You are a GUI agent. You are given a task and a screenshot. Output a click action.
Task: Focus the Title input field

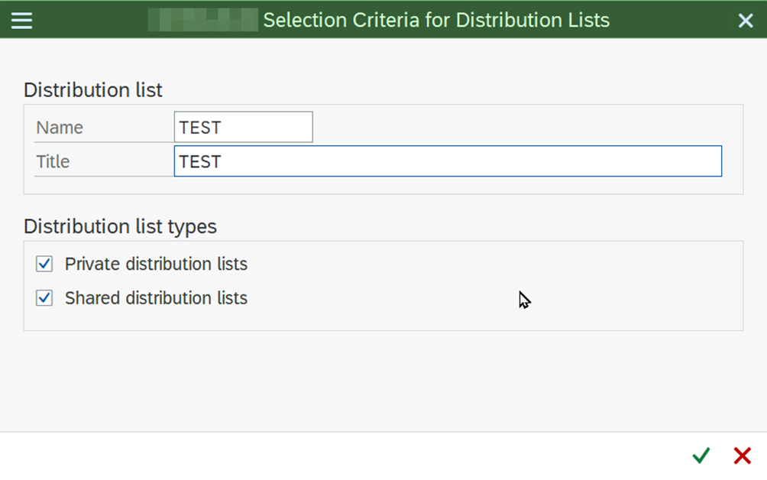447,161
